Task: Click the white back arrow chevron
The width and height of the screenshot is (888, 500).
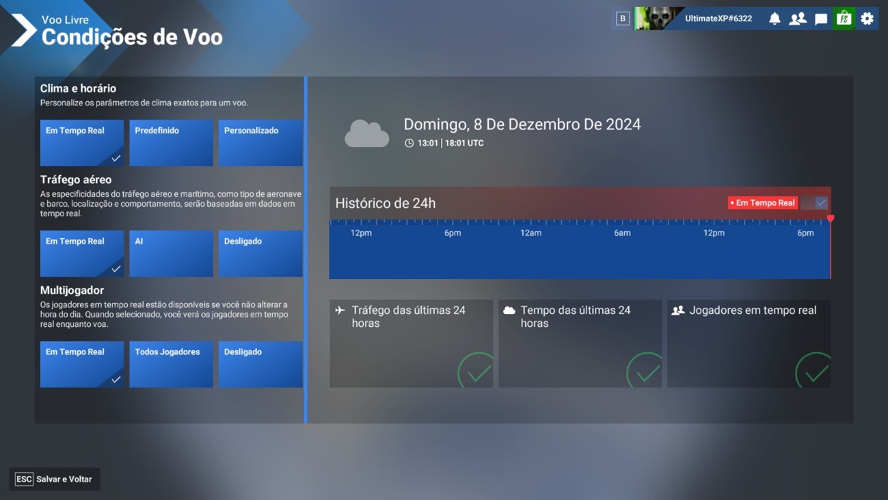Action: click(x=24, y=31)
